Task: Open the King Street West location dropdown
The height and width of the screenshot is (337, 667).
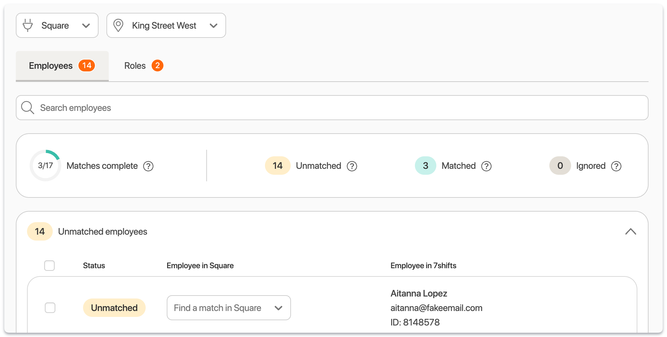Action: tap(166, 25)
